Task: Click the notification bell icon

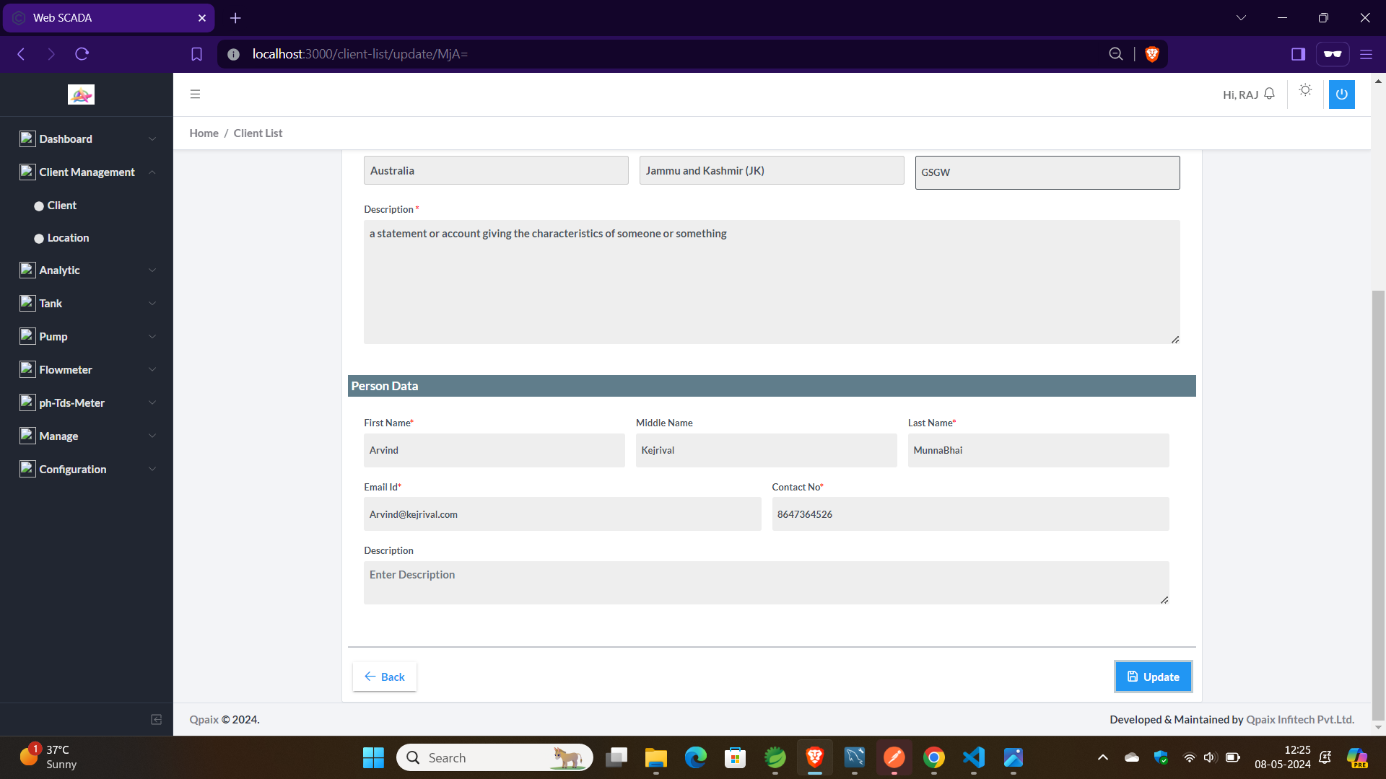Action: (x=1269, y=94)
